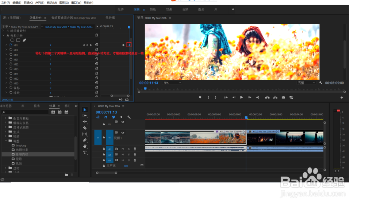Solo audio track A2
Screen dimensions: 365x206
(x=129, y=155)
